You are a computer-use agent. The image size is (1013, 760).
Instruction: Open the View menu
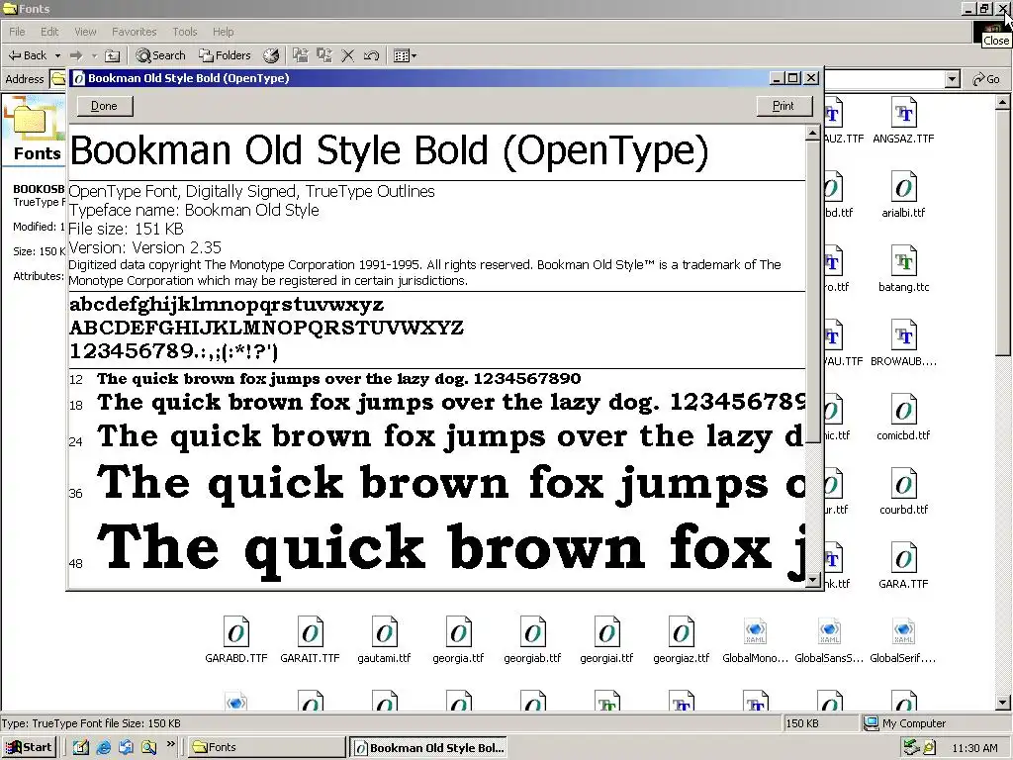tap(85, 32)
